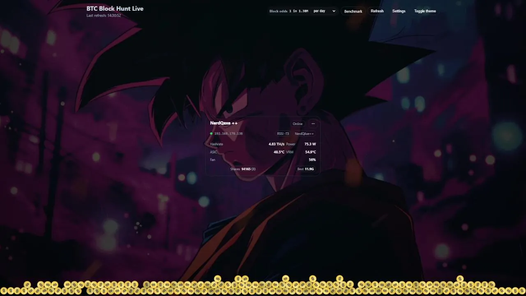Click the Benchmark button
The image size is (526, 296).
(x=353, y=11)
